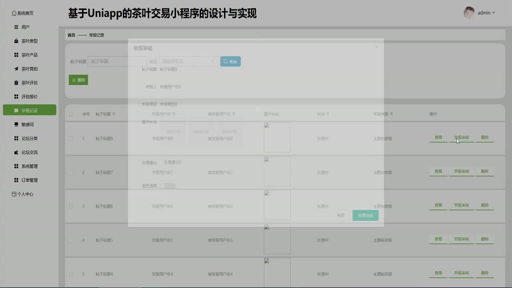Click the 查询 search button
512x288 pixels.
(x=230, y=61)
